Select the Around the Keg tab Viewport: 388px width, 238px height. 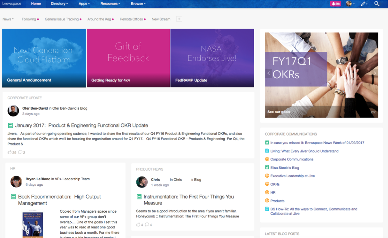pyautogui.click(x=99, y=19)
